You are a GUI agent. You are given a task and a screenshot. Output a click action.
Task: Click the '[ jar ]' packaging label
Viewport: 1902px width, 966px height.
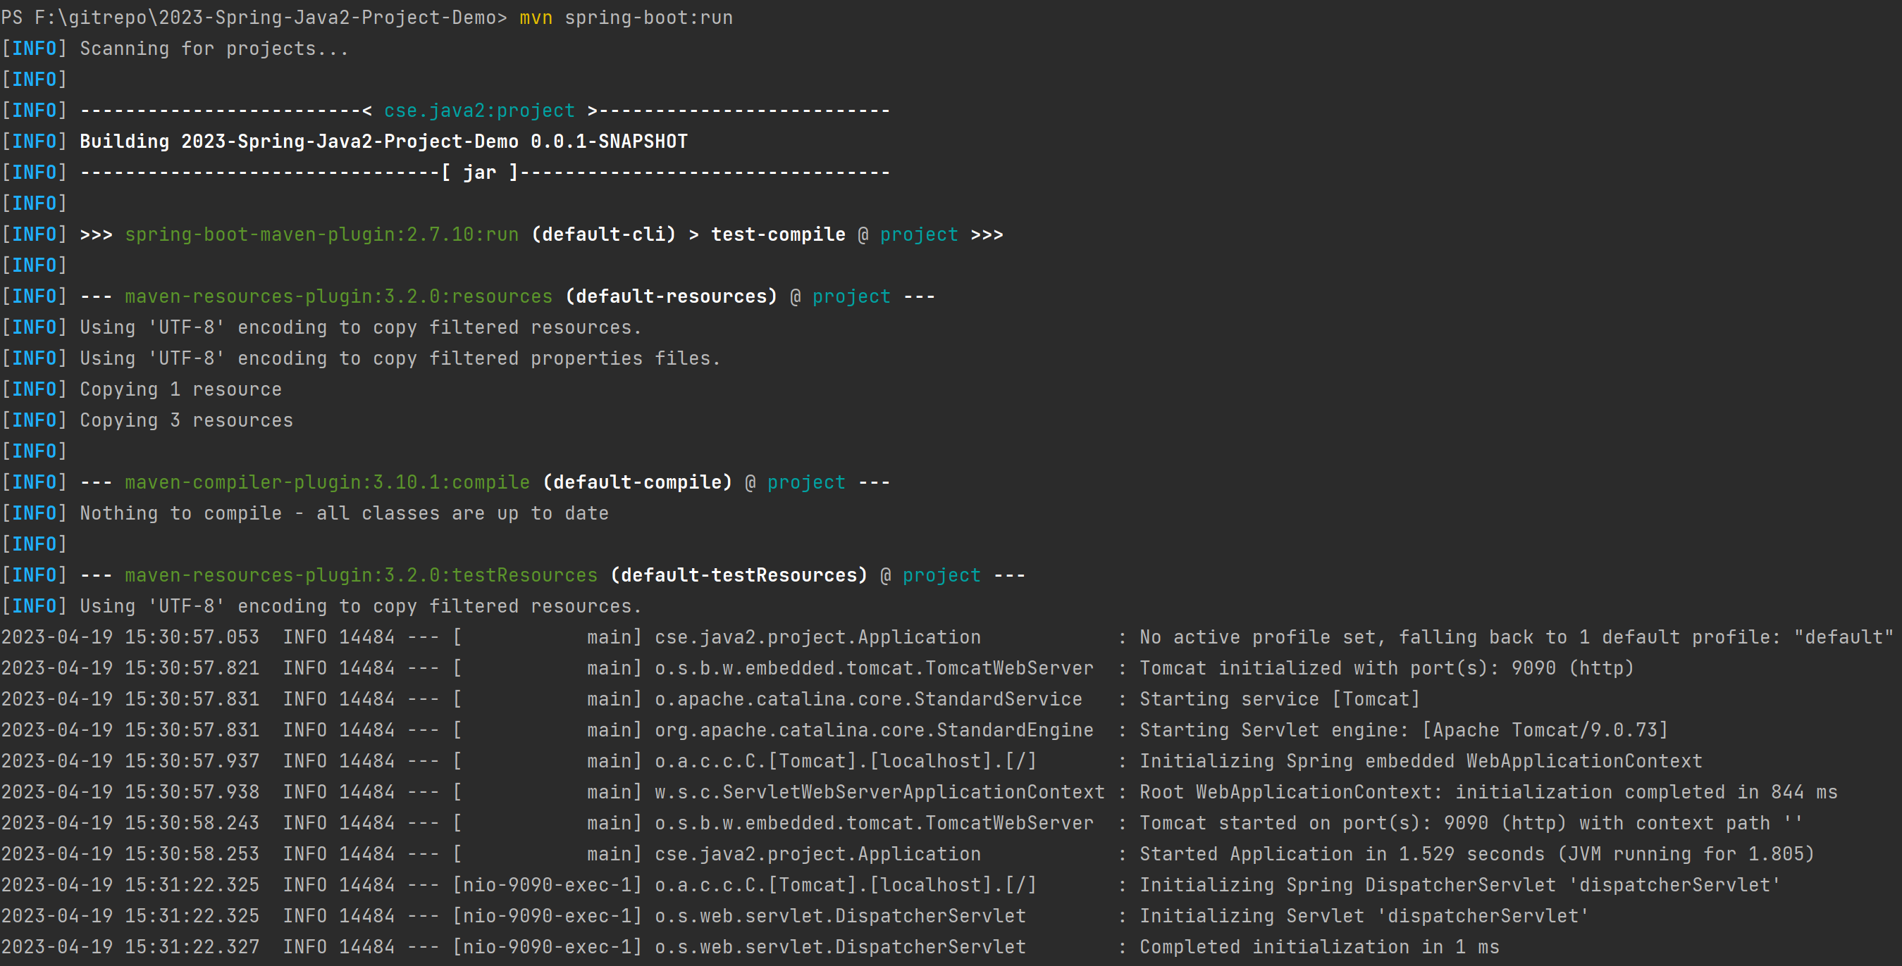[480, 172]
